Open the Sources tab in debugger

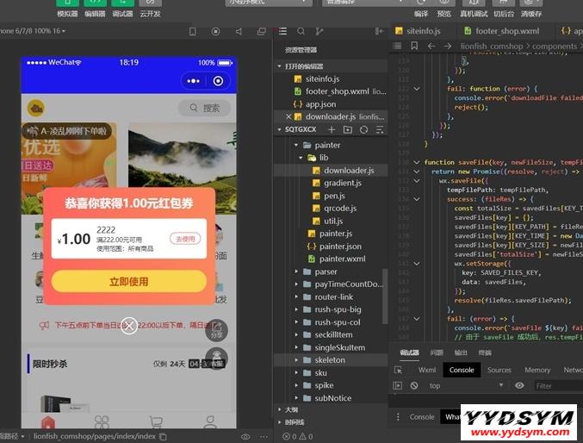[x=499, y=370]
